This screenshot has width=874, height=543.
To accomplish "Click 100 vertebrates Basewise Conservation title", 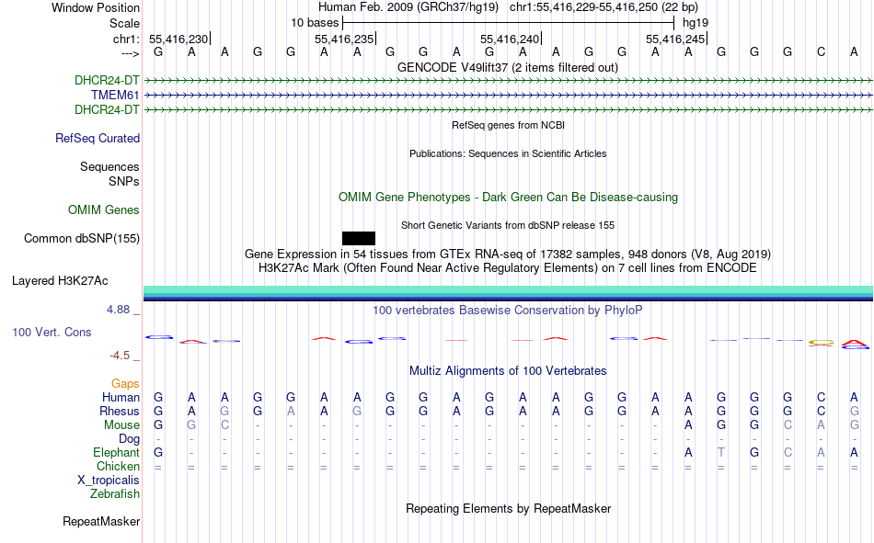I will click(508, 311).
